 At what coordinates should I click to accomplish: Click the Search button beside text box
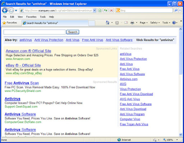click(x=73, y=32)
